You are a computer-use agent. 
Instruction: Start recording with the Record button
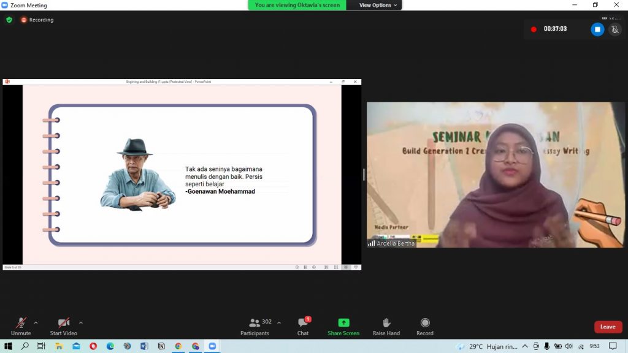click(x=424, y=326)
